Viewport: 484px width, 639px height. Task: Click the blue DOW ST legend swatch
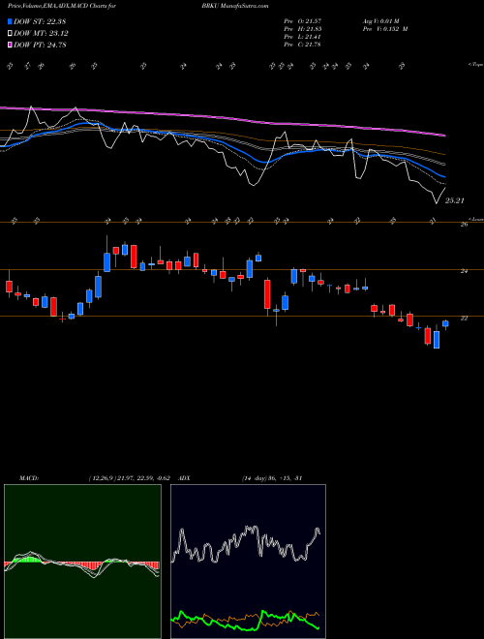tap(10, 21)
